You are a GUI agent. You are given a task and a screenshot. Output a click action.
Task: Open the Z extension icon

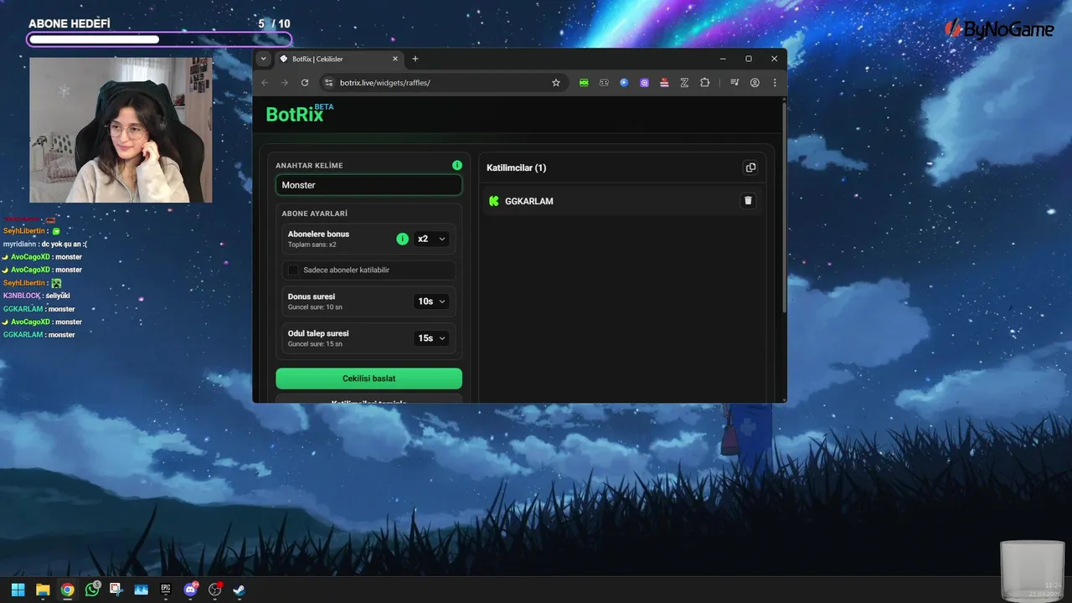(684, 83)
